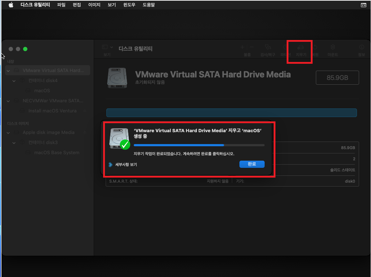Open the view options dropdown chevron
Viewport: 371px width, 277px height.
point(112,47)
